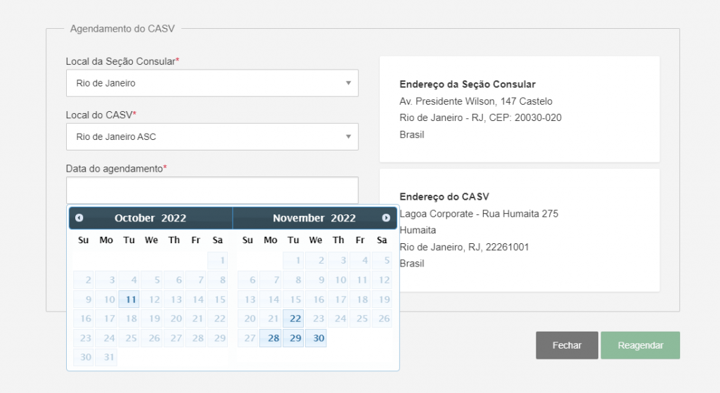Screen dimensions: 720x393
Task: Choose November 28 in the calendar
Action: [x=271, y=338]
